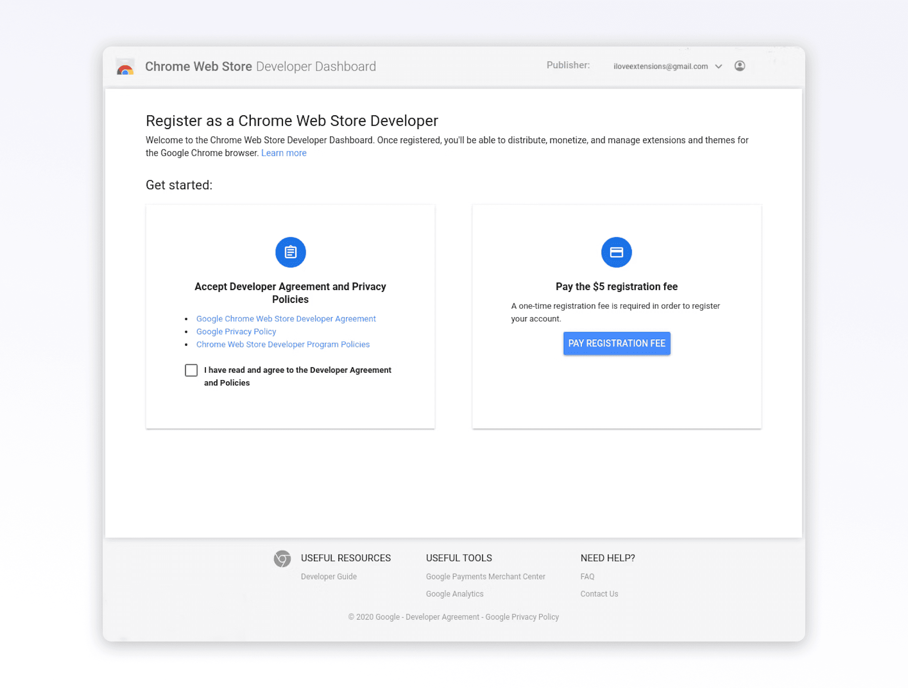Click the Chrome Web Store Developer Dashboard title
The width and height of the screenshot is (908, 688).
pos(260,66)
